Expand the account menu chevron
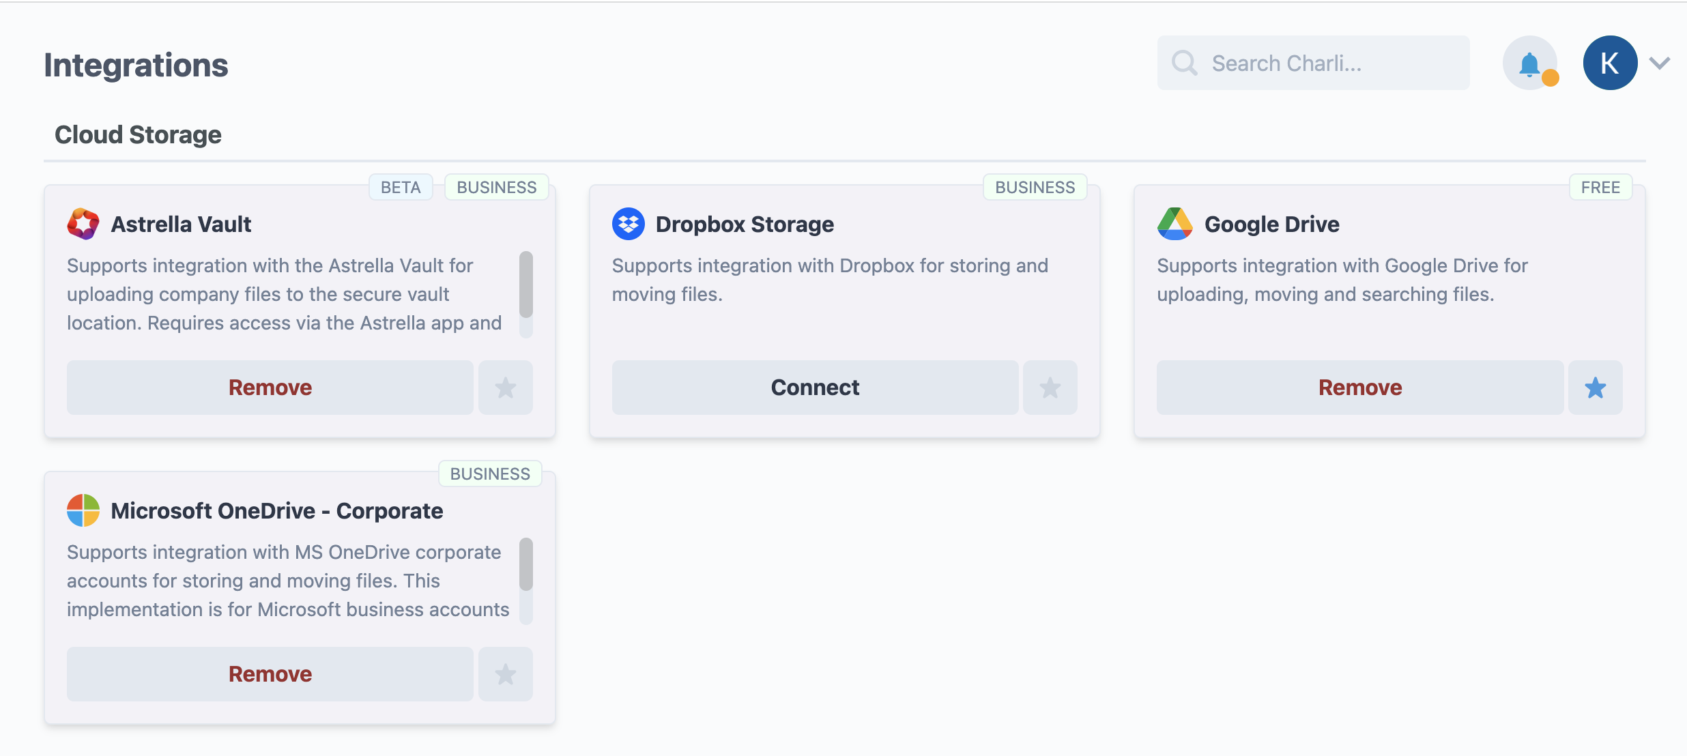This screenshot has height=756, width=1687. 1660,63
